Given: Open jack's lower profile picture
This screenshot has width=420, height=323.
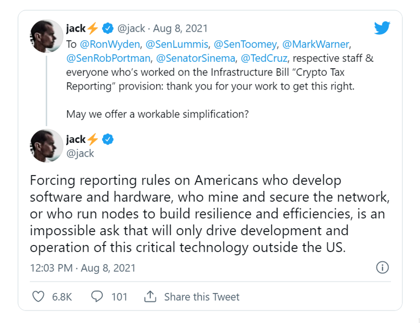Looking at the screenshot, I should pos(46,146).
